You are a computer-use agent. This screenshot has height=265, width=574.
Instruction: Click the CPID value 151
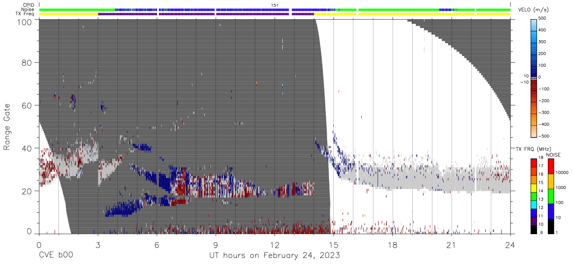(x=275, y=5)
